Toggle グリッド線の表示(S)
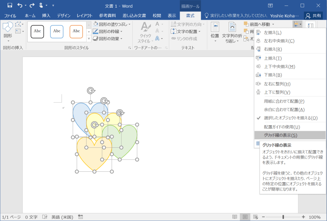 (x=290, y=135)
